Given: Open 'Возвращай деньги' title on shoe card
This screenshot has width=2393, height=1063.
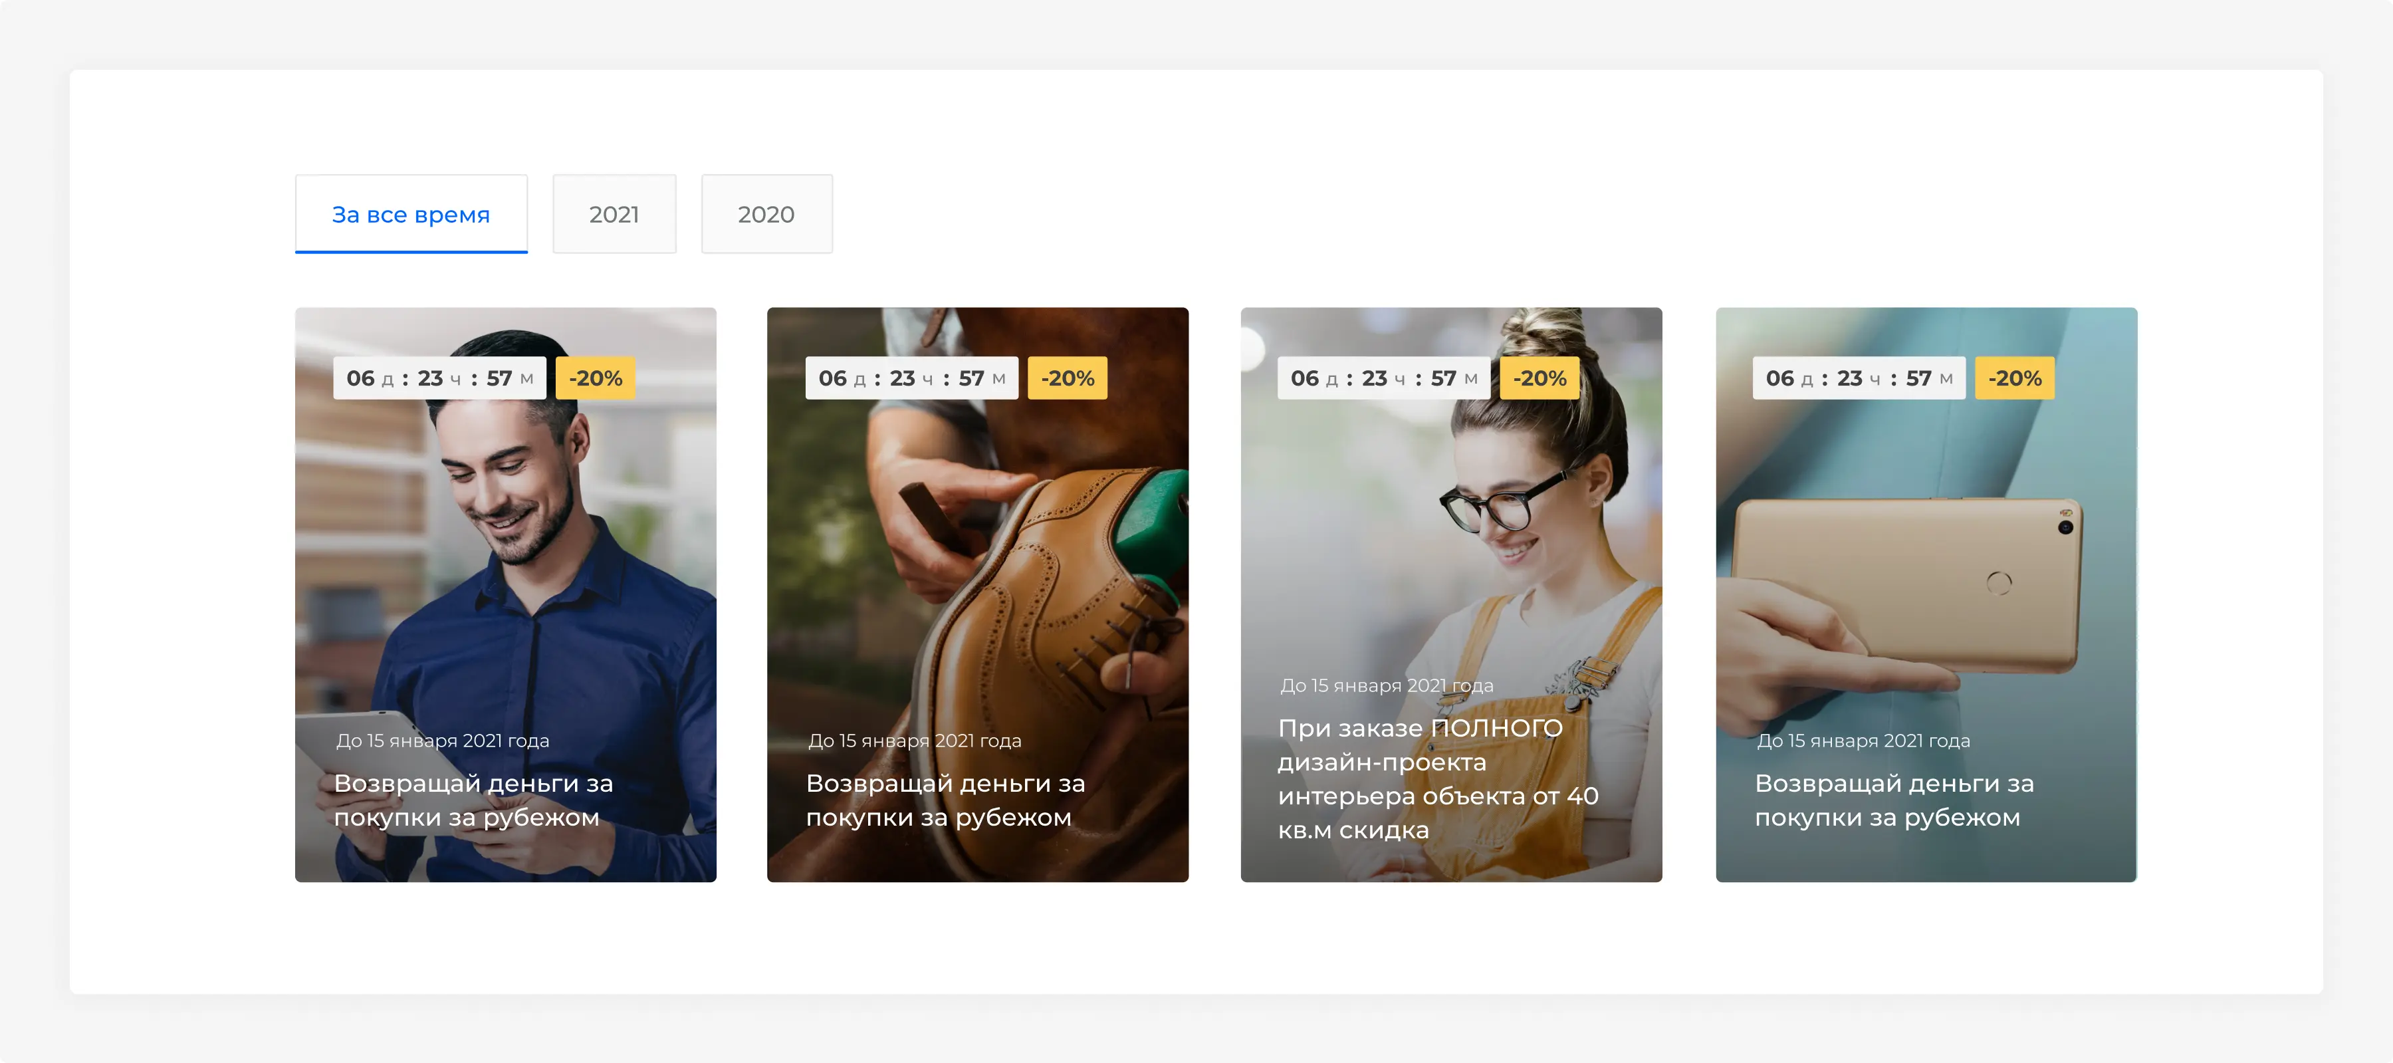Looking at the screenshot, I should 946,800.
